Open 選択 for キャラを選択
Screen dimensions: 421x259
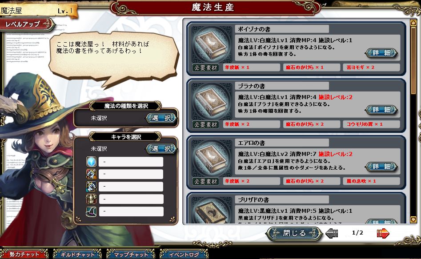coord(161,148)
